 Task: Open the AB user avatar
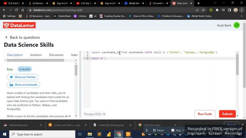click(236, 25)
